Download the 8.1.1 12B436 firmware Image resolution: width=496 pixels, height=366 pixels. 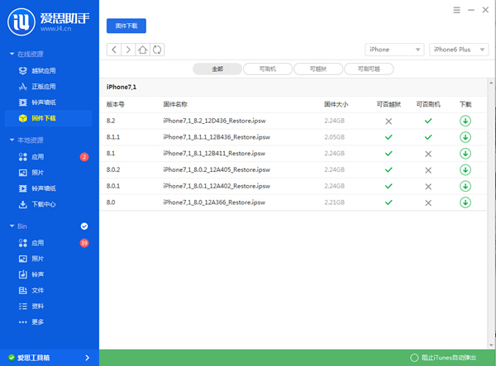click(x=465, y=137)
